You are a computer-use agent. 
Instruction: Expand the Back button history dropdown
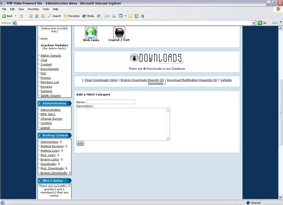click(x=15, y=16)
